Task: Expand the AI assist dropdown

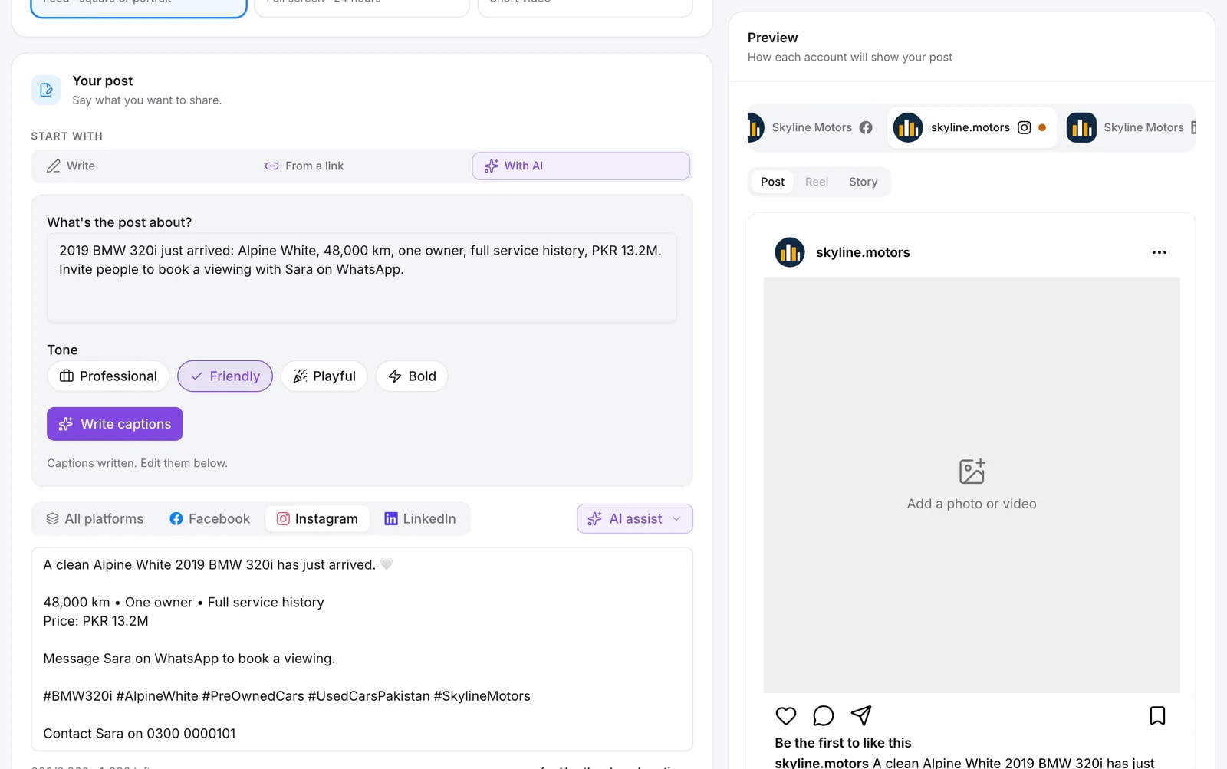Action: (x=635, y=519)
